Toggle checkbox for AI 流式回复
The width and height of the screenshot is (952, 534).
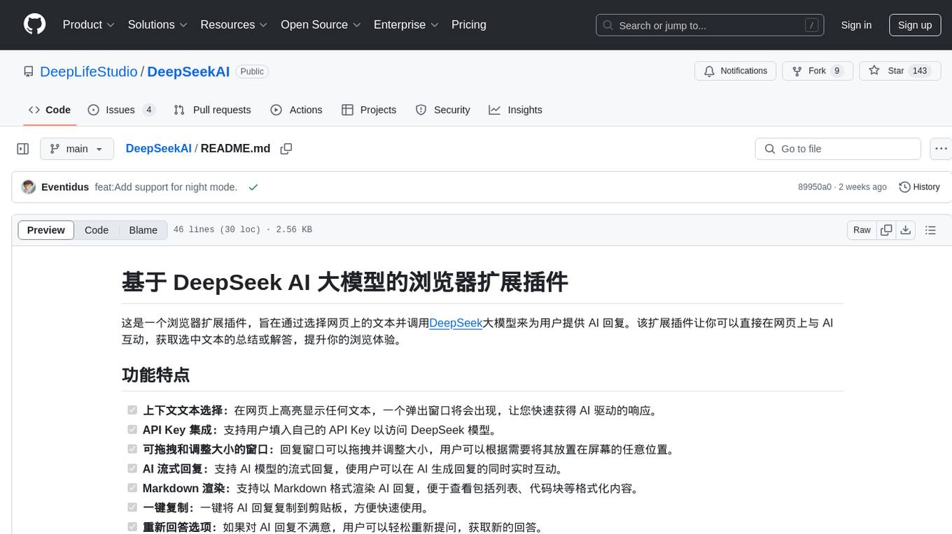point(132,468)
